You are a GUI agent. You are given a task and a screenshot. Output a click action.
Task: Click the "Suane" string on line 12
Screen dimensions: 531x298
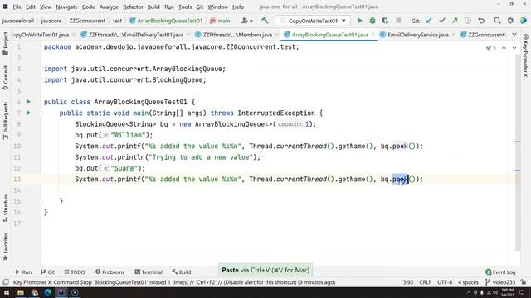coord(124,168)
